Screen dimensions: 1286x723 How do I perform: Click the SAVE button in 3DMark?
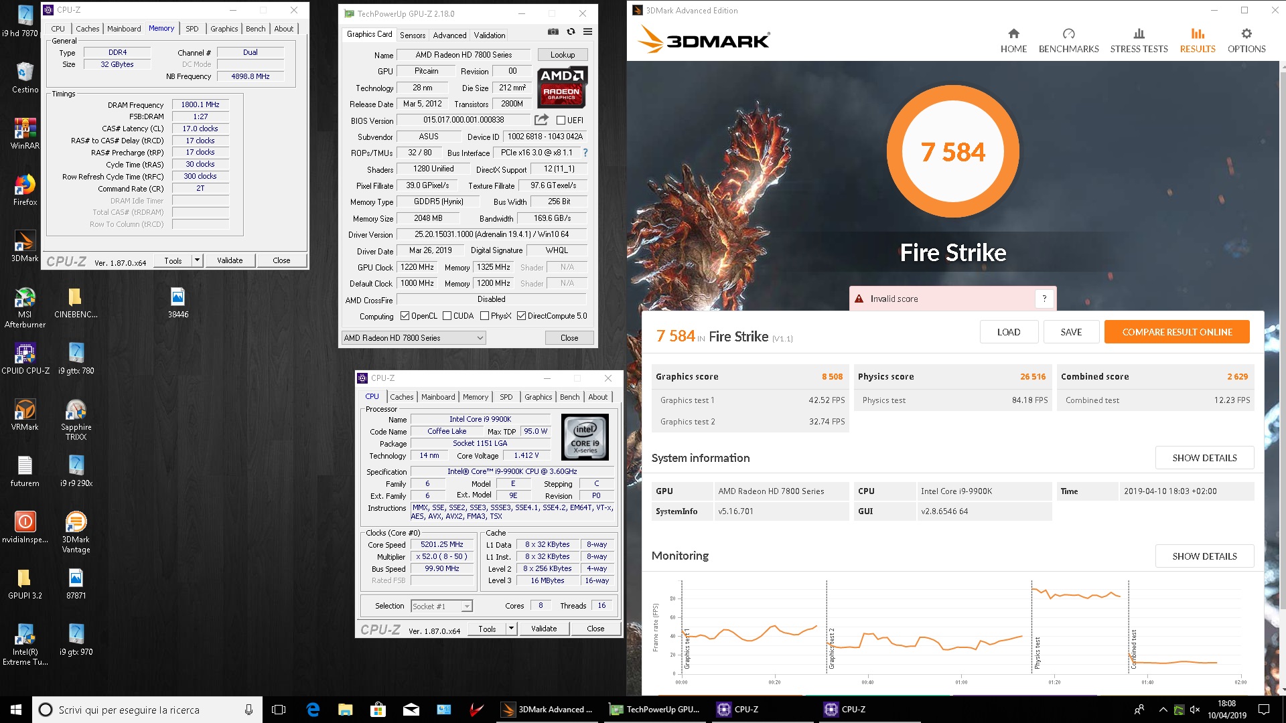1071,332
